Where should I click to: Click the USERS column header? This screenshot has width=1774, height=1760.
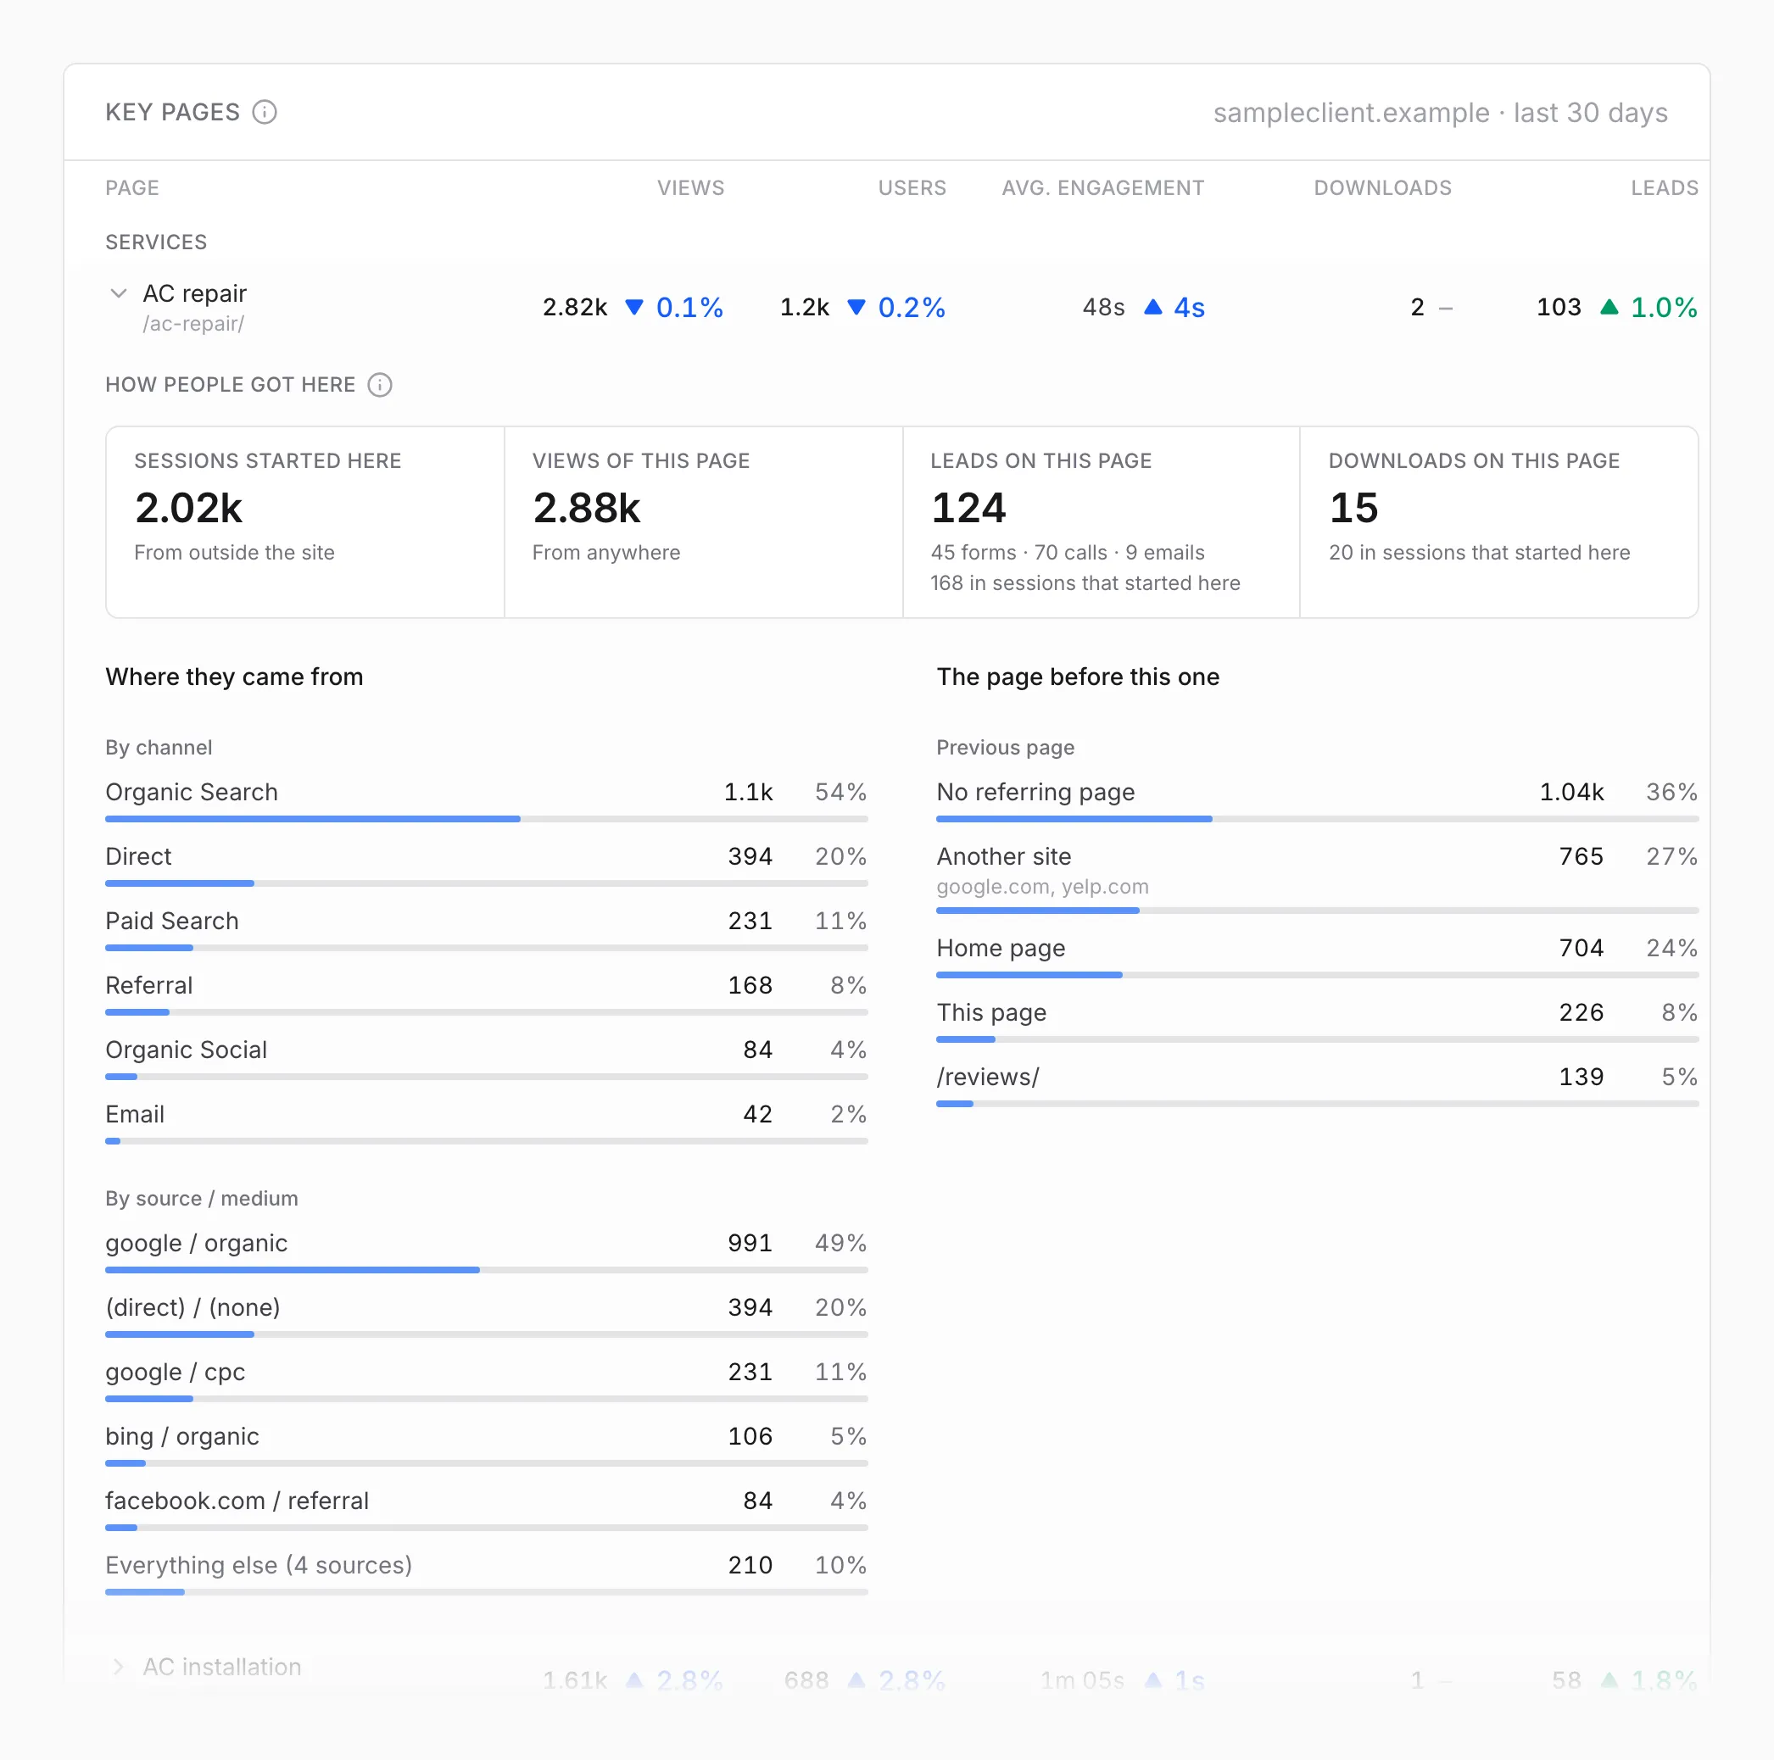pyautogui.click(x=912, y=188)
